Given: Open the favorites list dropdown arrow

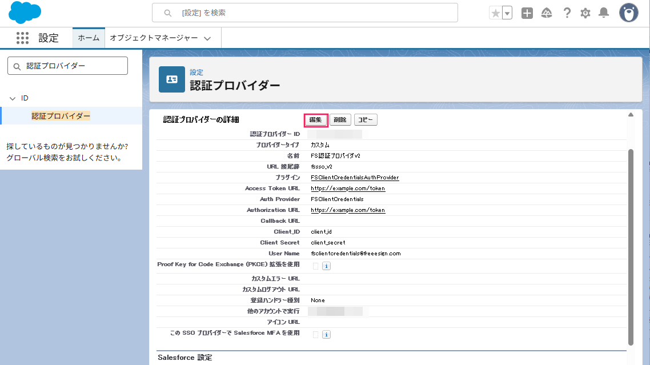Looking at the screenshot, I should (507, 13).
